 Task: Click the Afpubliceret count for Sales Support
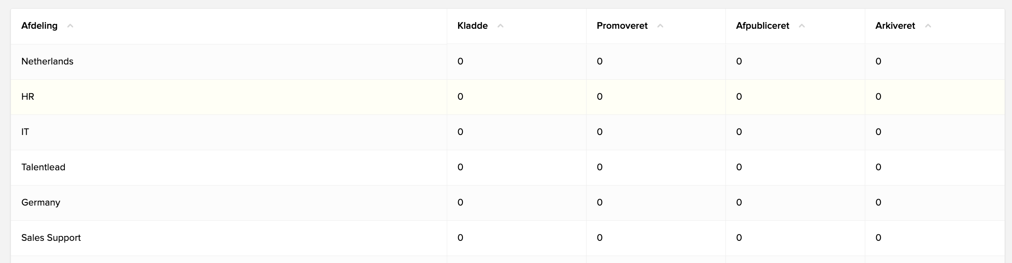[x=739, y=238]
